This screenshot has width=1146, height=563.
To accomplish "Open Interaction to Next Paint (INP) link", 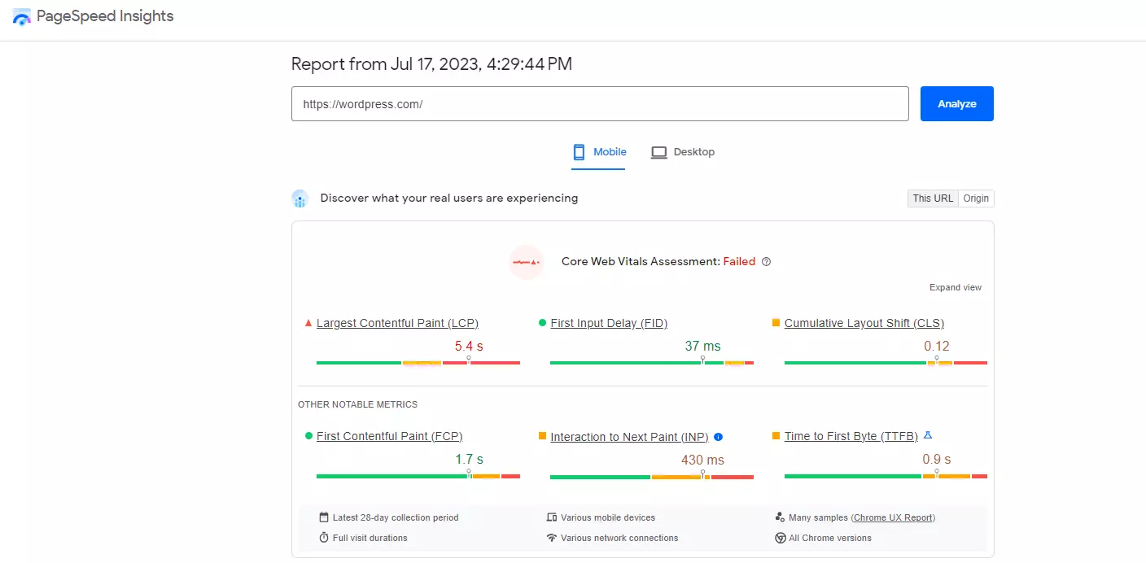I will point(629,437).
